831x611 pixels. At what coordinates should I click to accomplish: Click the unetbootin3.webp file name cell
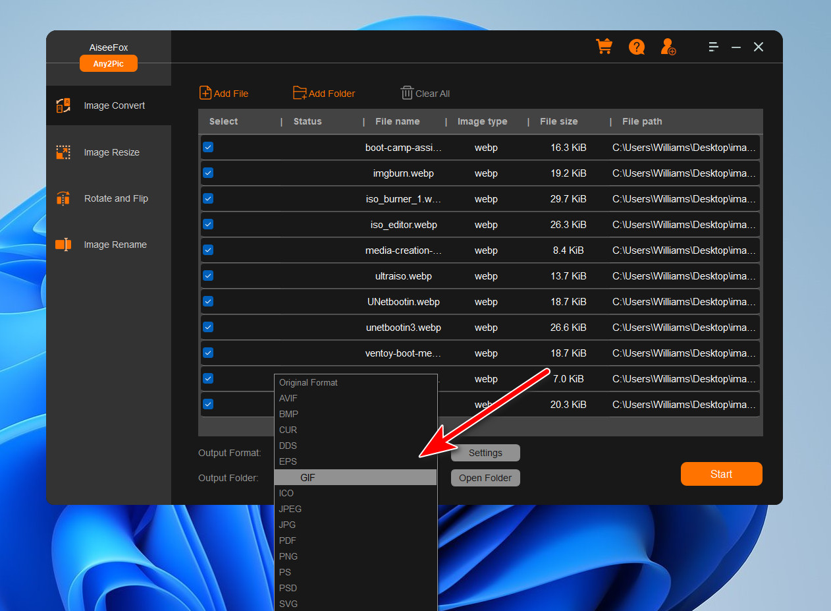pos(404,328)
